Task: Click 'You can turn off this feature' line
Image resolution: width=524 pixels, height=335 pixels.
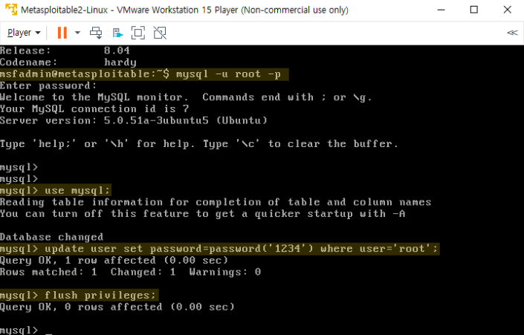Action: (202, 214)
